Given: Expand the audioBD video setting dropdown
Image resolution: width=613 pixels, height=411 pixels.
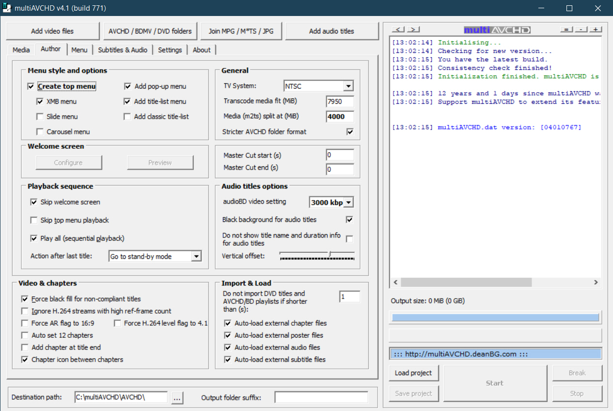Looking at the screenshot, I should [x=348, y=202].
